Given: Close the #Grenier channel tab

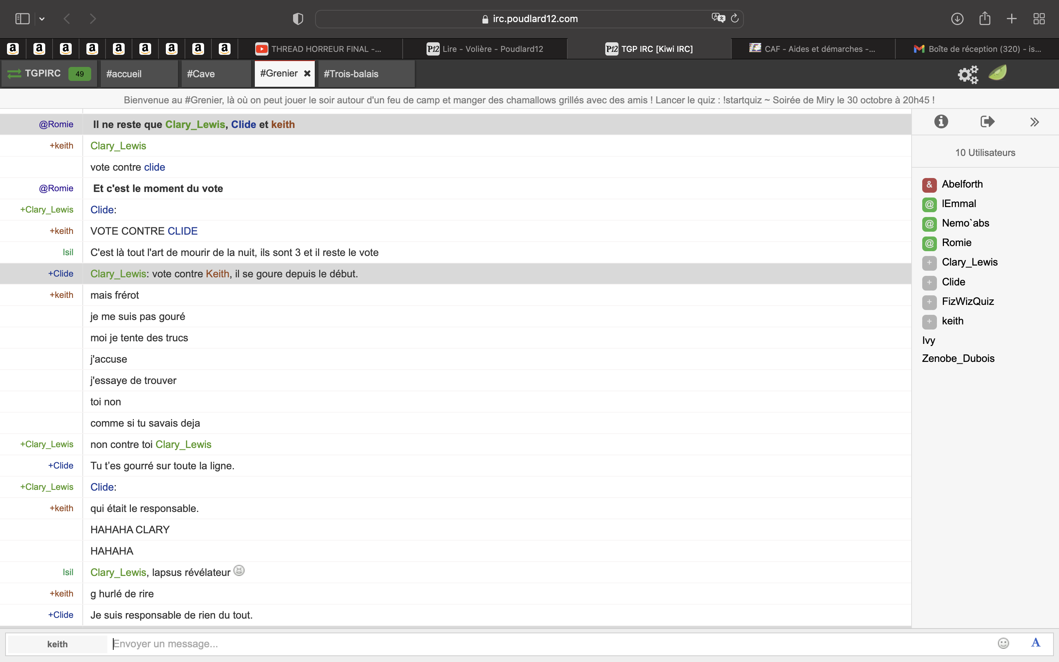Looking at the screenshot, I should (307, 74).
